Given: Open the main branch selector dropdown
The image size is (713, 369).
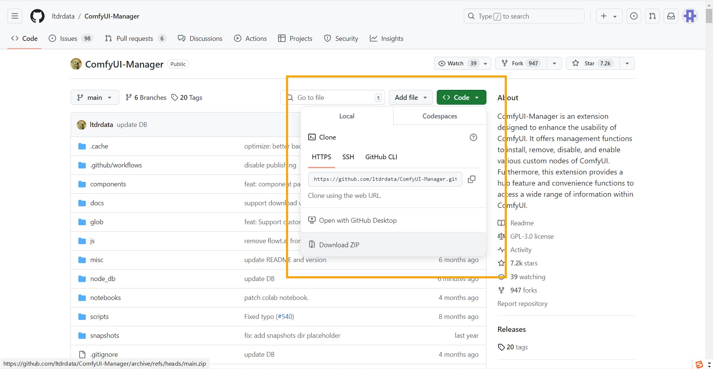Looking at the screenshot, I should pyautogui.click(x=95, y=98).
